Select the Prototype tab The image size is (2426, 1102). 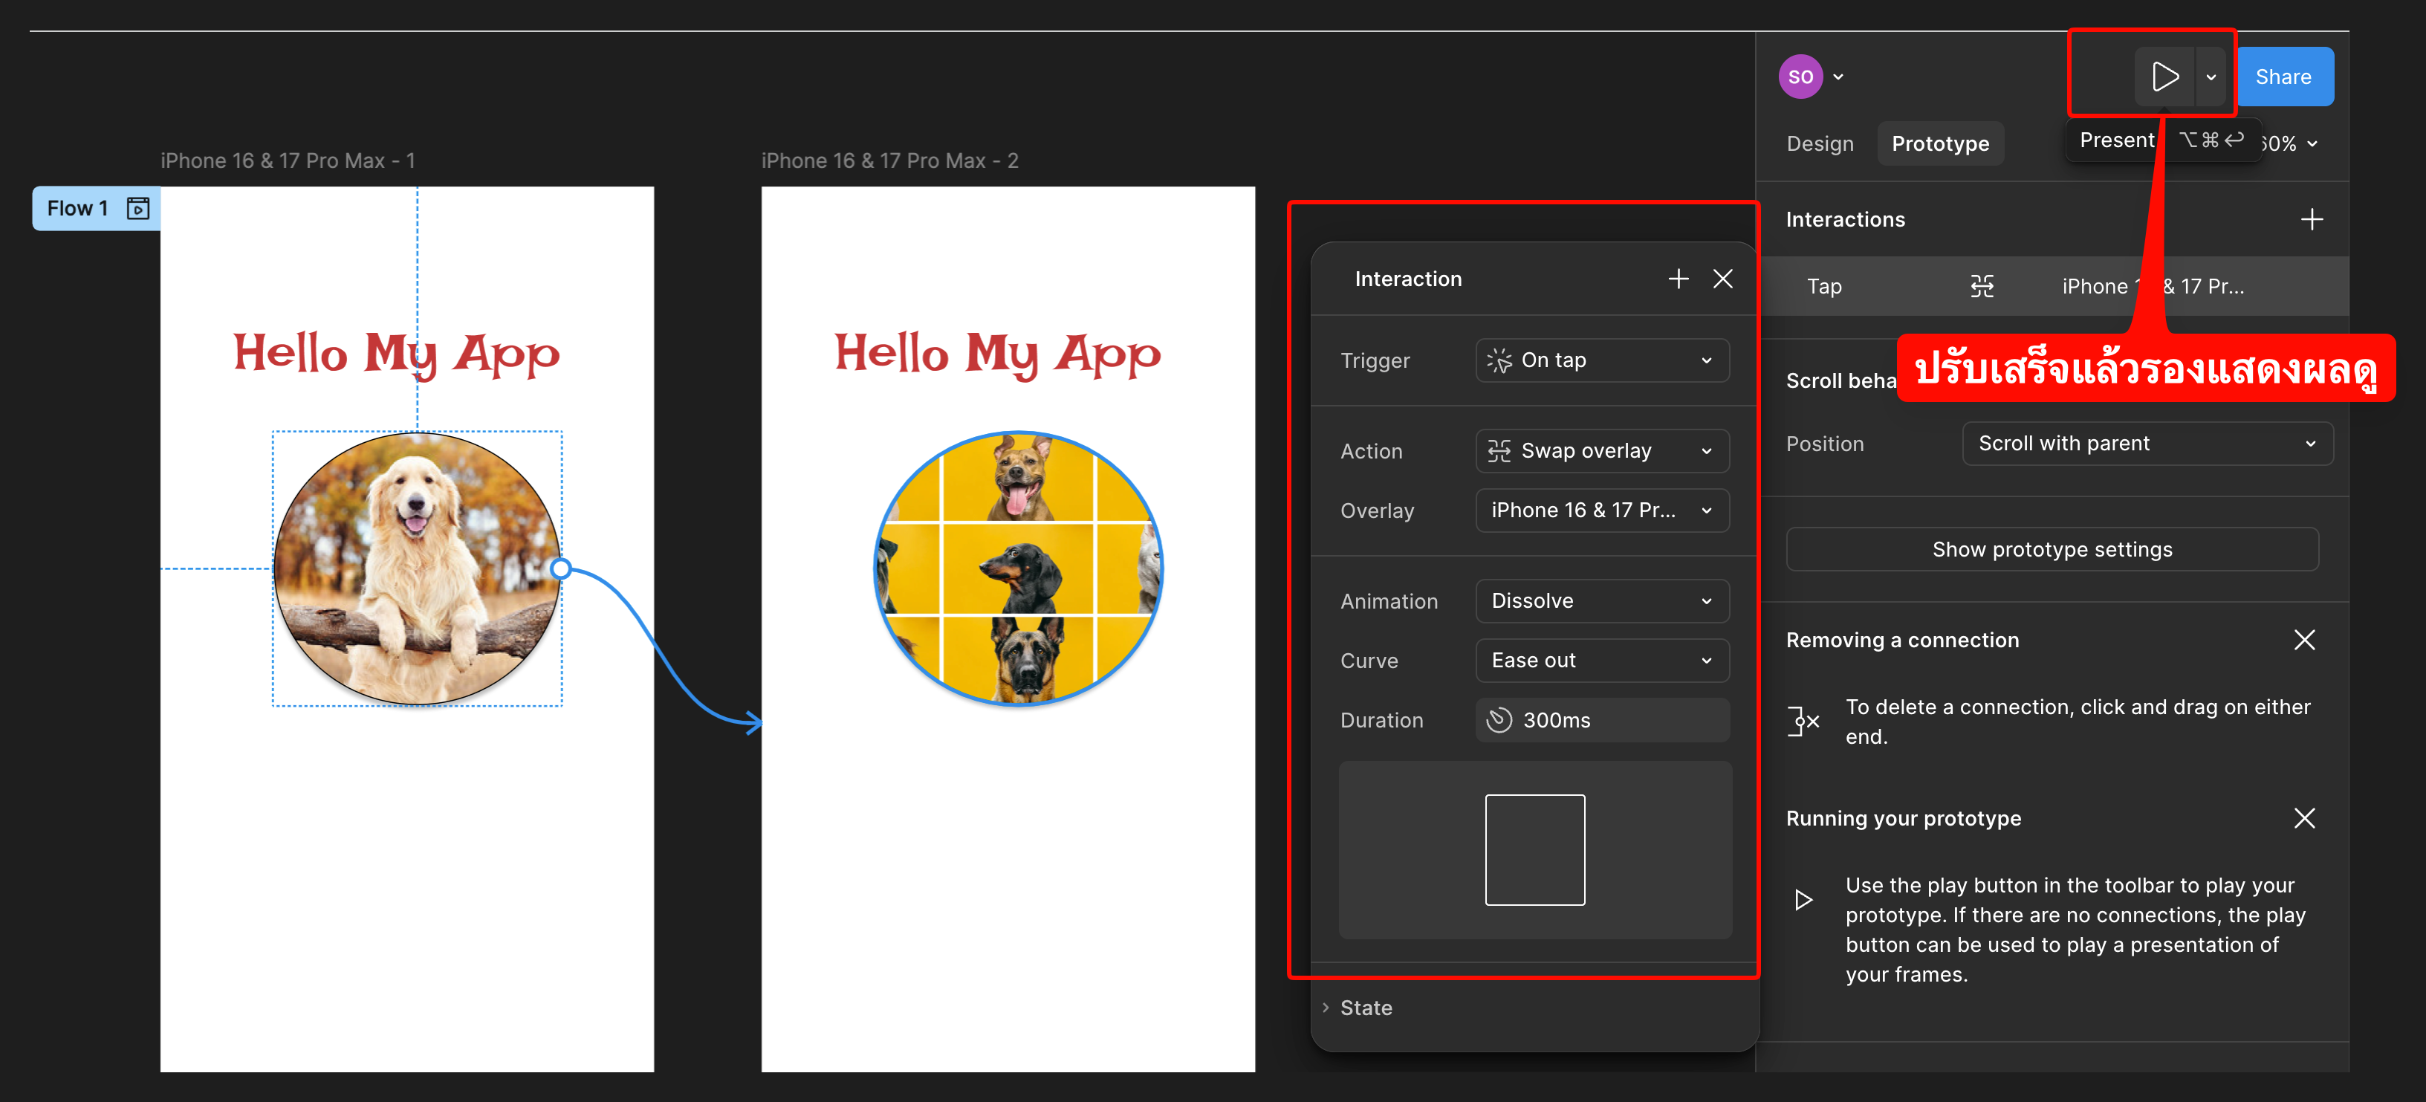[x=1939, y=143]
